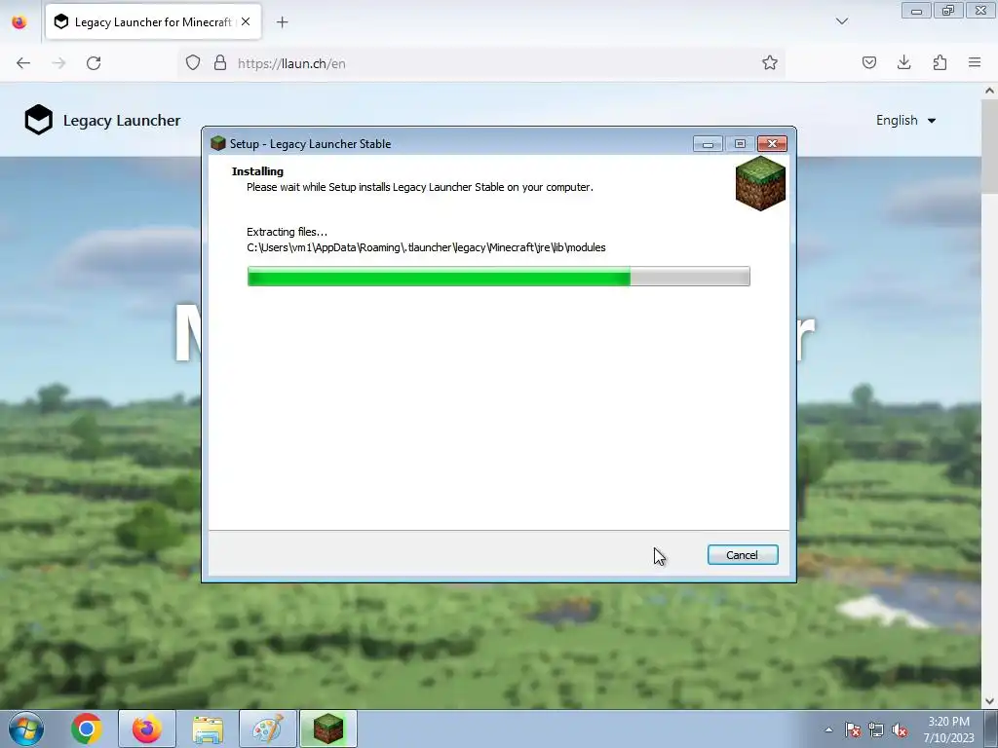998x748 pixels.
Task: Select the Legacy Launcher for Minecraft tab
Action: [153, 22]
